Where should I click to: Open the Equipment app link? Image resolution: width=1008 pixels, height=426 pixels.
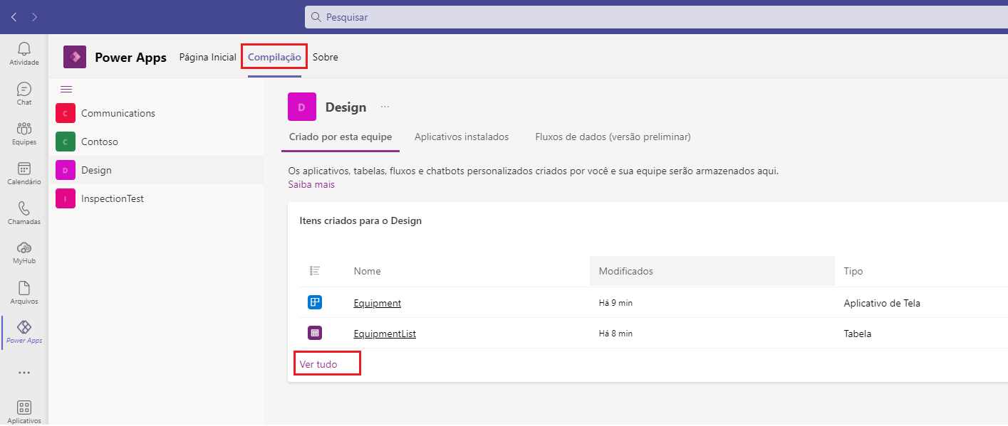pos(378,303)
